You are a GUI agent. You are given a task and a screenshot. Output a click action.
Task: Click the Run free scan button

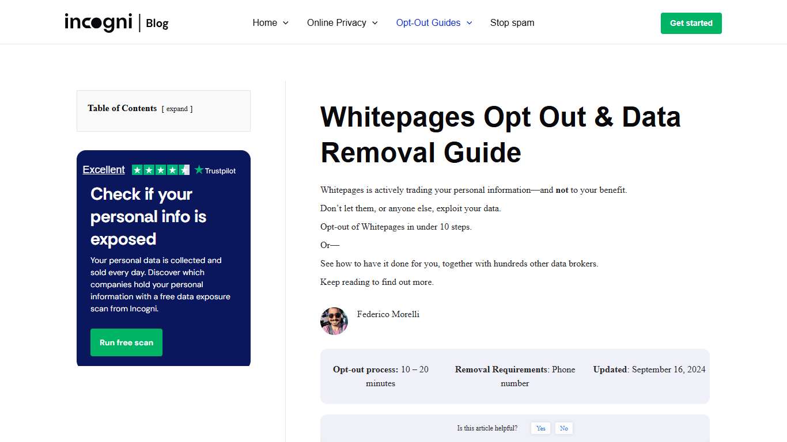[126, 342]
